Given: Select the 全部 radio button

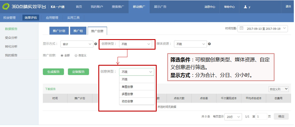Looking at the screenshot, I should pyautogui.click(x=62, y=55).
